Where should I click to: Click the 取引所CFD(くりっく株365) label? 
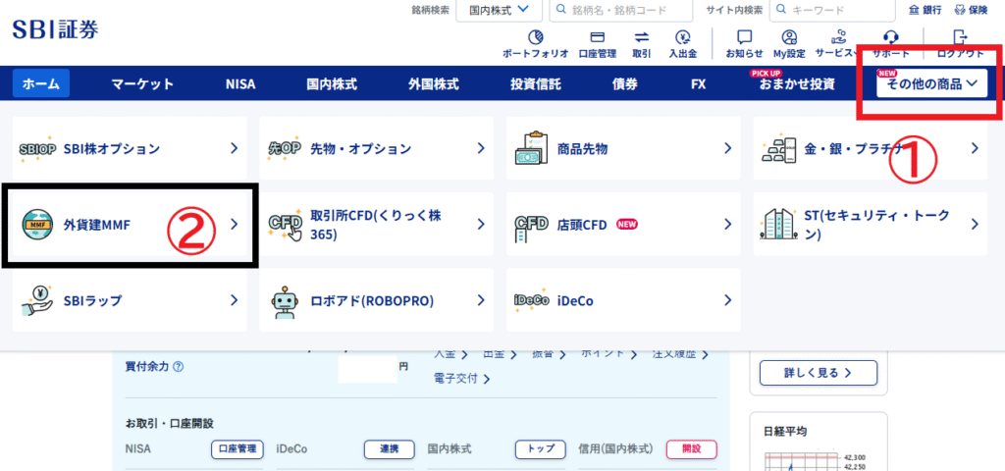click(376, 225)
